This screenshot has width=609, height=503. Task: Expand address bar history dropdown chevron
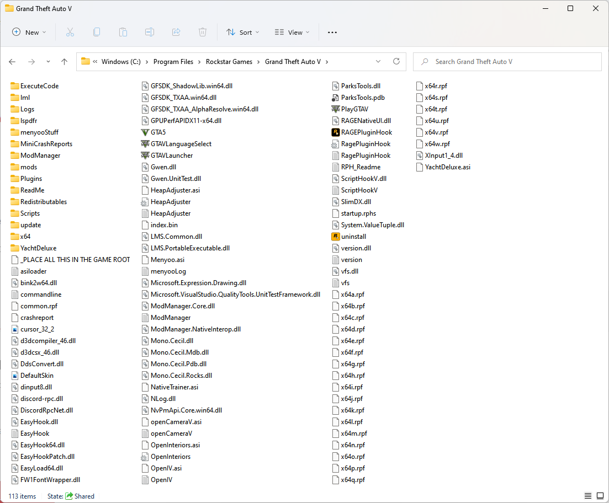[x=378, y=62]
